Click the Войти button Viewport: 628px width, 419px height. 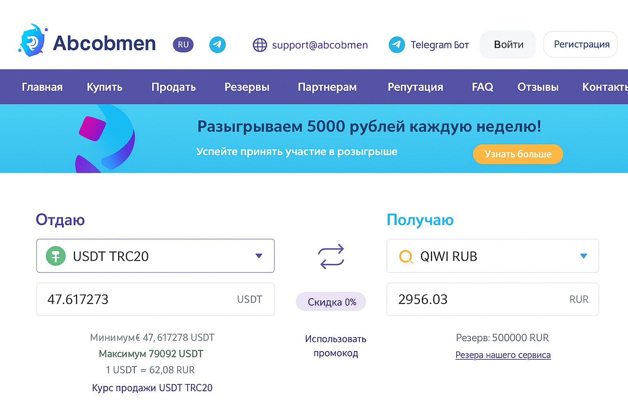pos(507,44)
